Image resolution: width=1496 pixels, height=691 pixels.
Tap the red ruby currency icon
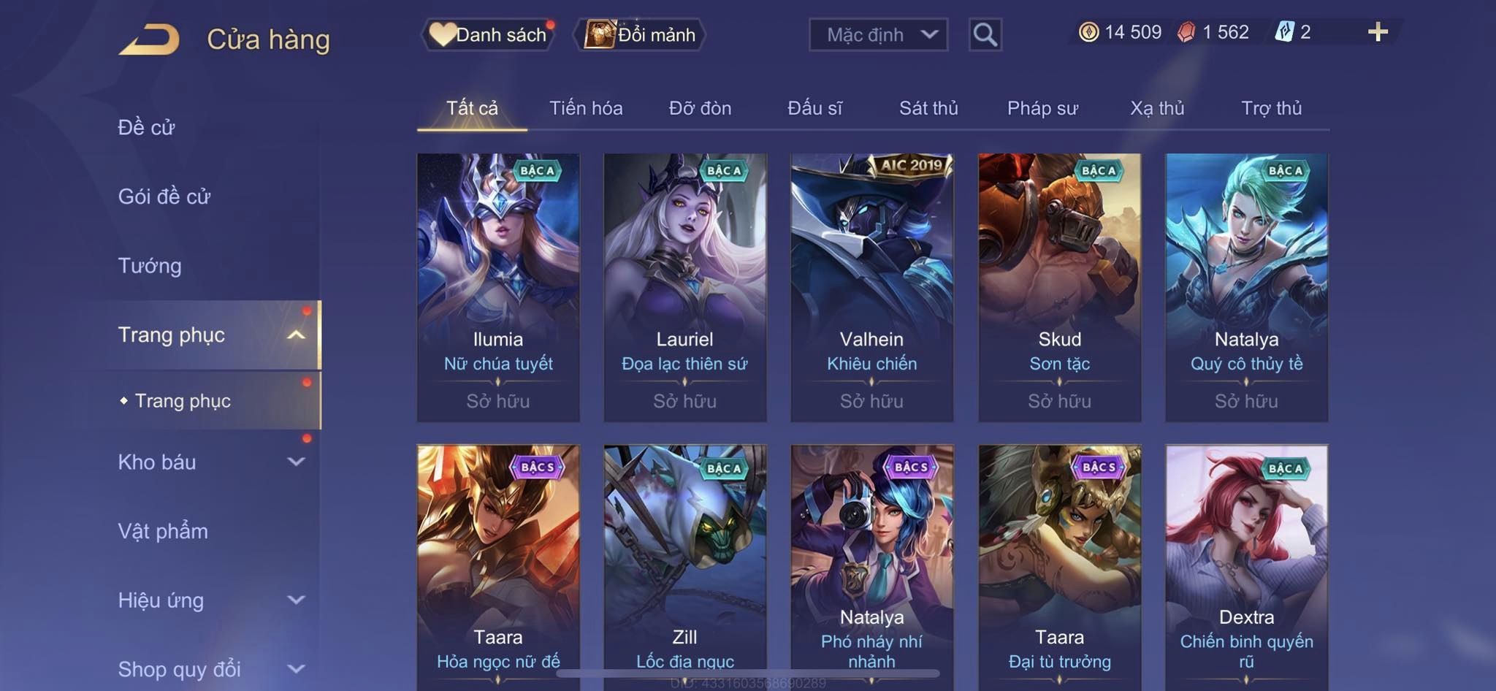[1186, 32]
